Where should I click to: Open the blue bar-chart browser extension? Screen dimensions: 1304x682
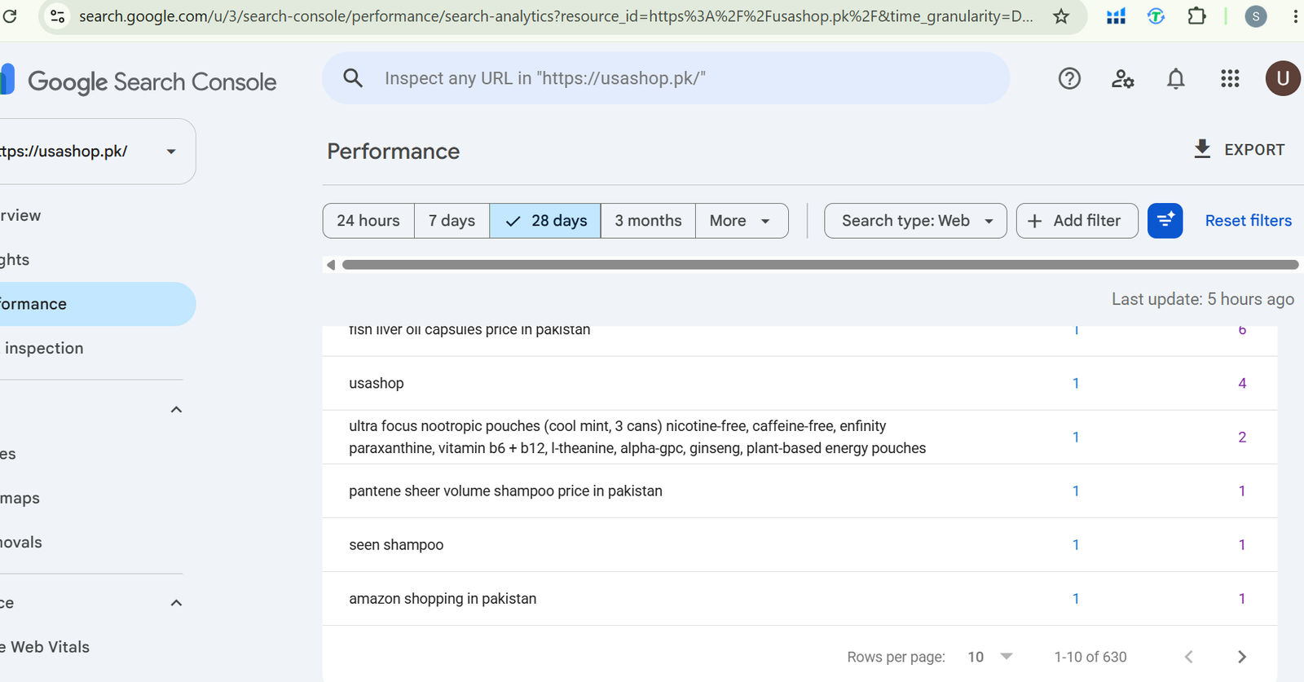coord(1116,16)
